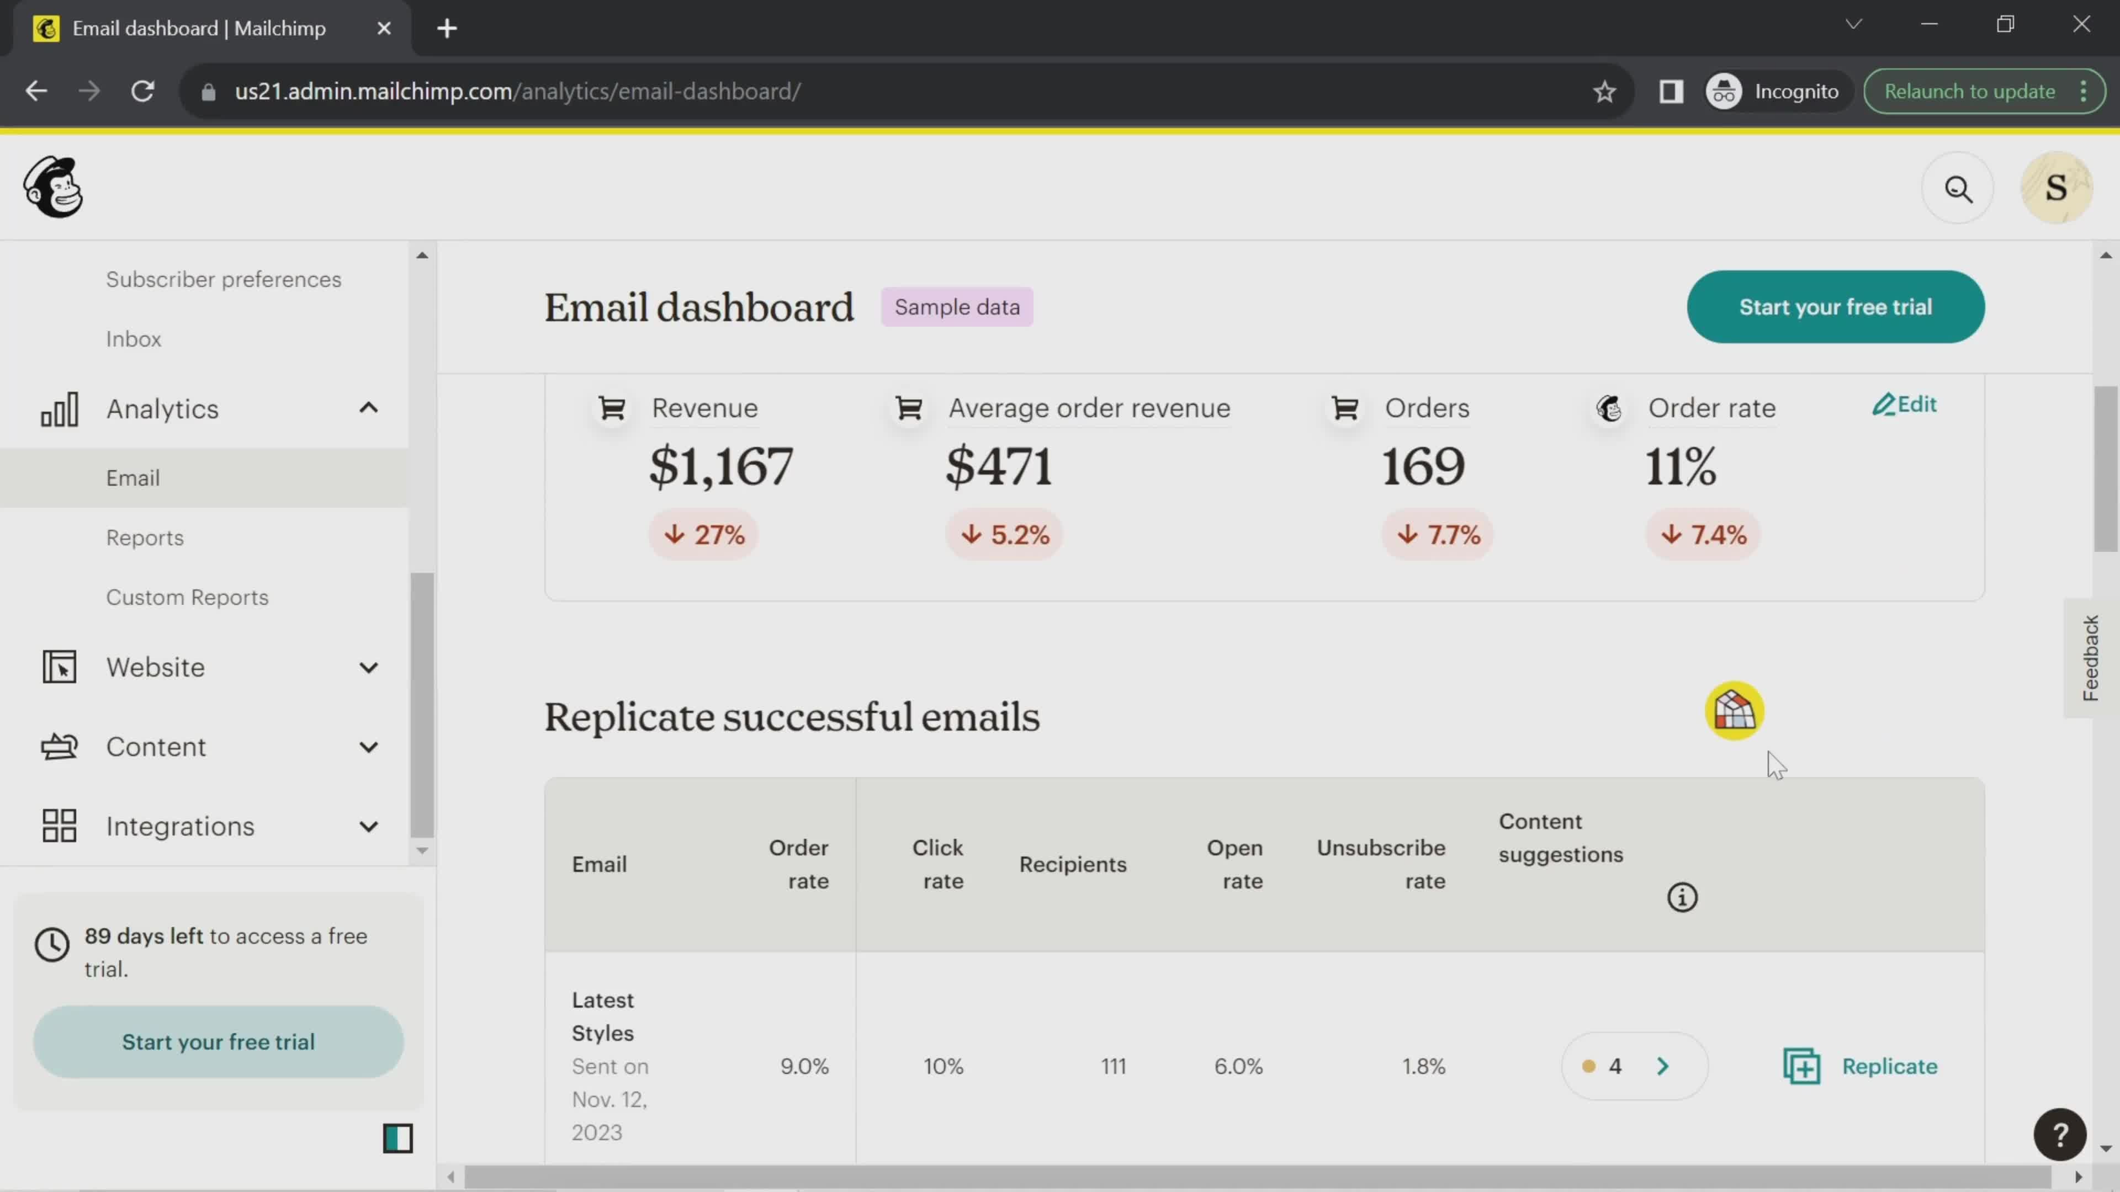The height and width of the screenshot is (1192, 2120).
Task: Click the Start your free trial button
Action: pos(1837,307)
